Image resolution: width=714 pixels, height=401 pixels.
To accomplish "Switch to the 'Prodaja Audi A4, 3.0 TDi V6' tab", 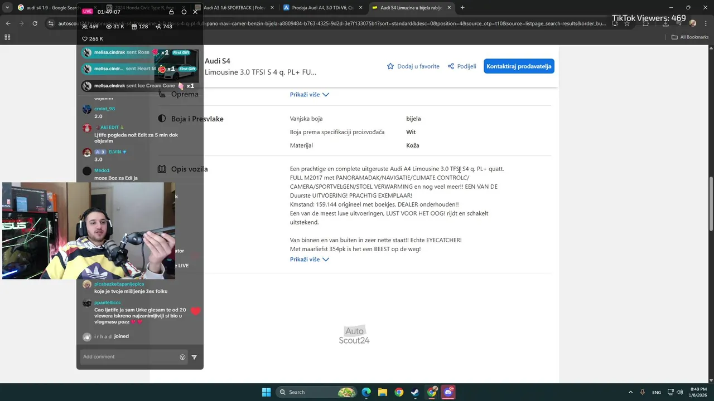I will click(x=322, y=8).
